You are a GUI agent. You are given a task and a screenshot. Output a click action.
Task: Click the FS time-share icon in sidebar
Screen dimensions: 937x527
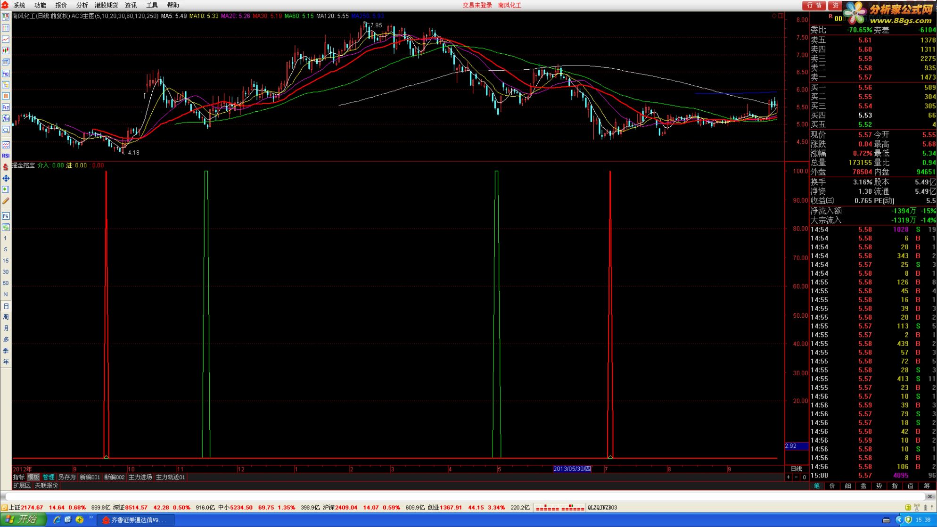[x=6, y=216]
